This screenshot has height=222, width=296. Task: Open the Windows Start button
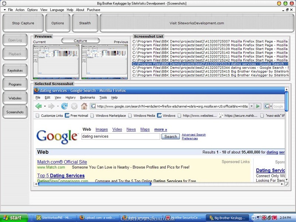pos(14,218)
